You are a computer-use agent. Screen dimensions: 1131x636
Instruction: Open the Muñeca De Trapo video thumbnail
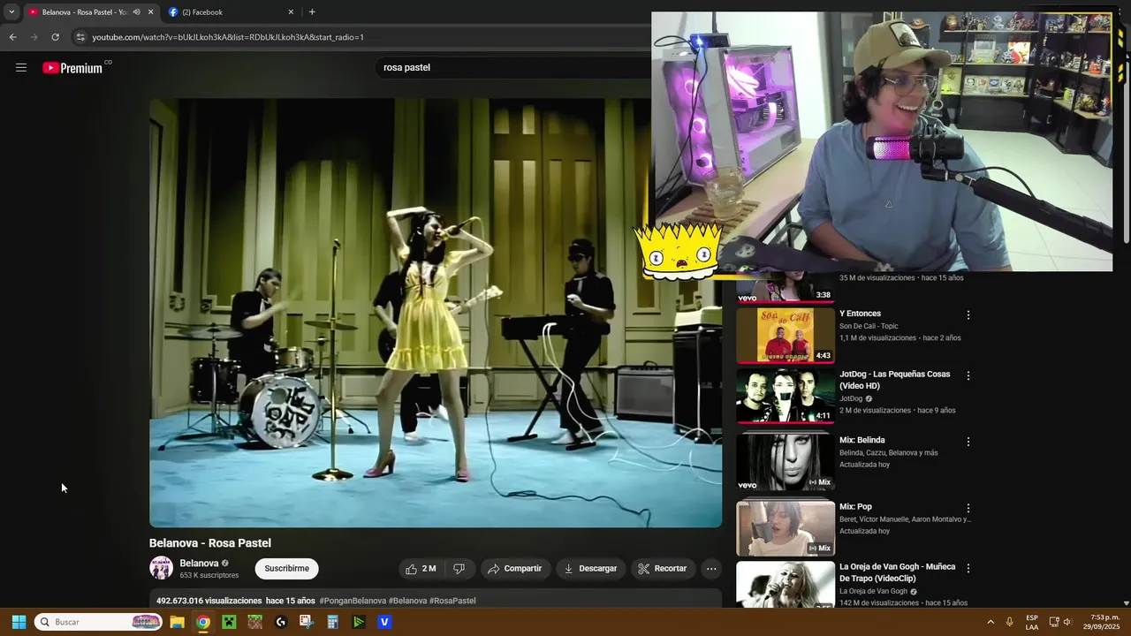click(x=786, y=585)
